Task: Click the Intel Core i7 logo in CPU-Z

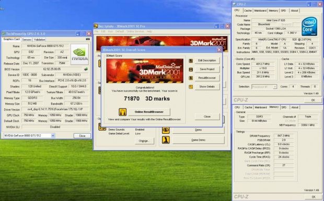Action: pyautogui.click(x=309, y=27)
